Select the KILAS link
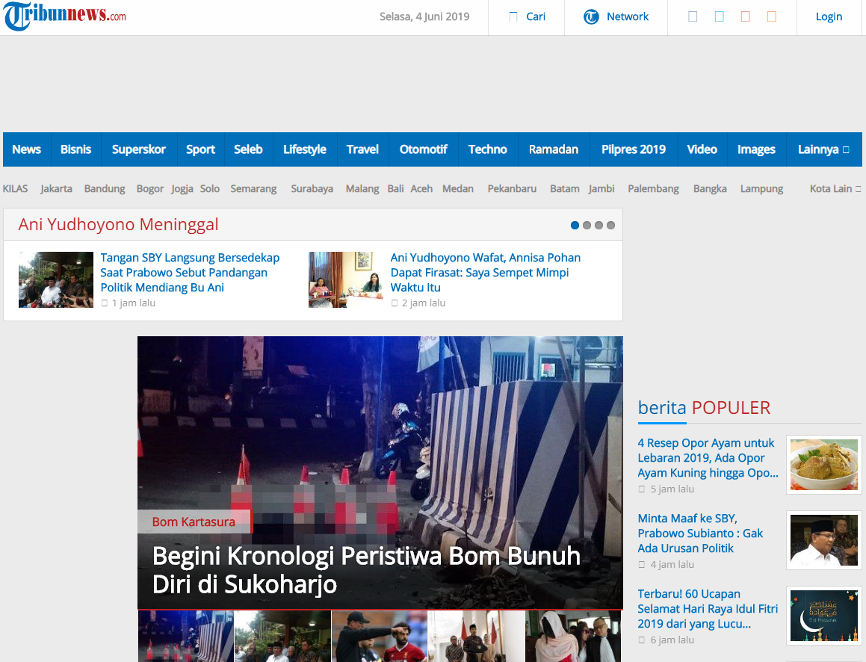The image size is (866, 662). click(15, 189)
